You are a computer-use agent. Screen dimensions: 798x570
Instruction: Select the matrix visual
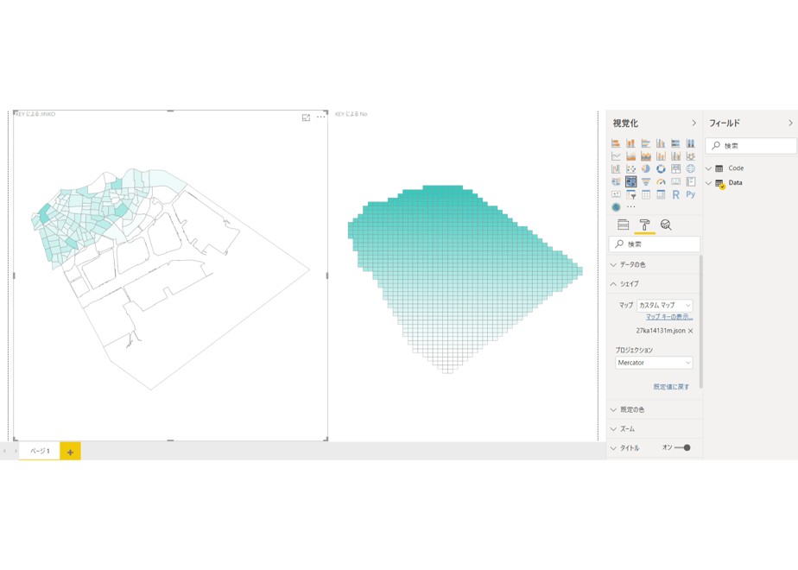661,194
